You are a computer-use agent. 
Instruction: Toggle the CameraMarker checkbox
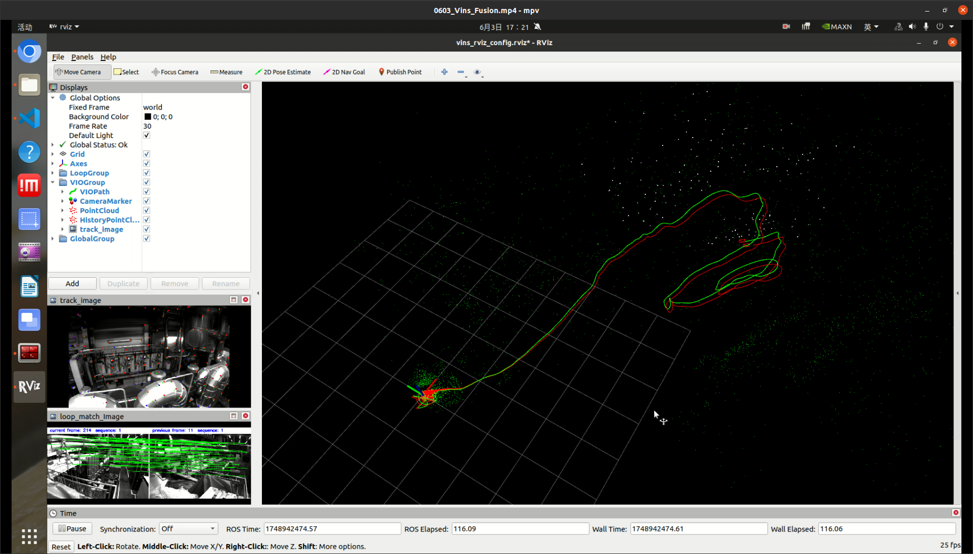(147, 201)
